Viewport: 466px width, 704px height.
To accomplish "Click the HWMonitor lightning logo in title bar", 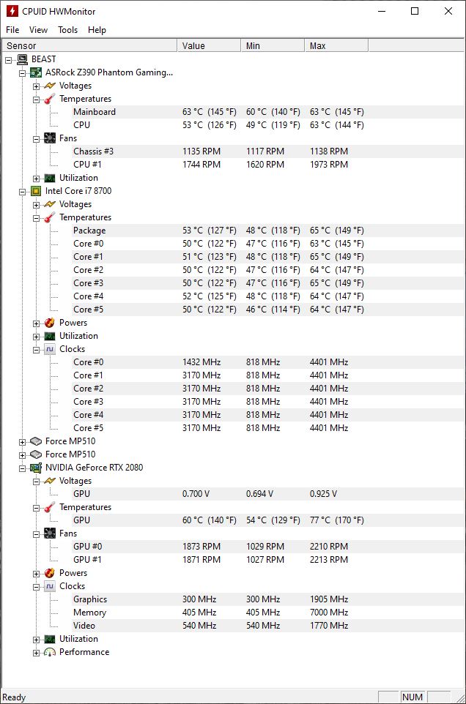I will tap(12, 11).
